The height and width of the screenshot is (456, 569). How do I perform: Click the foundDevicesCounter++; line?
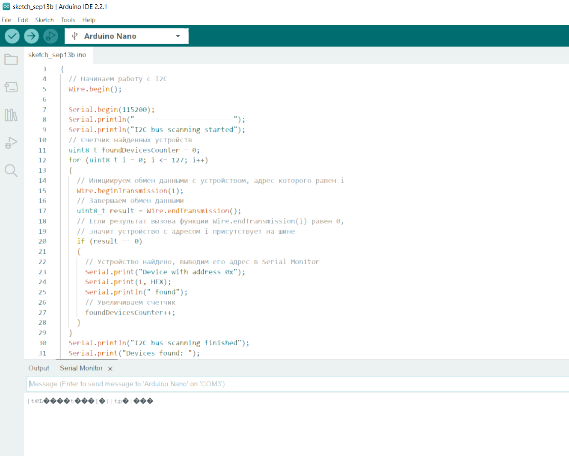[x=130, y=312]
